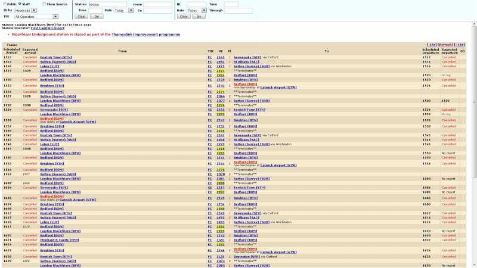This screenshot has height=268, width=477.
Task: Open the ID by Headcode dropdown
Action: tap(26, 10)
